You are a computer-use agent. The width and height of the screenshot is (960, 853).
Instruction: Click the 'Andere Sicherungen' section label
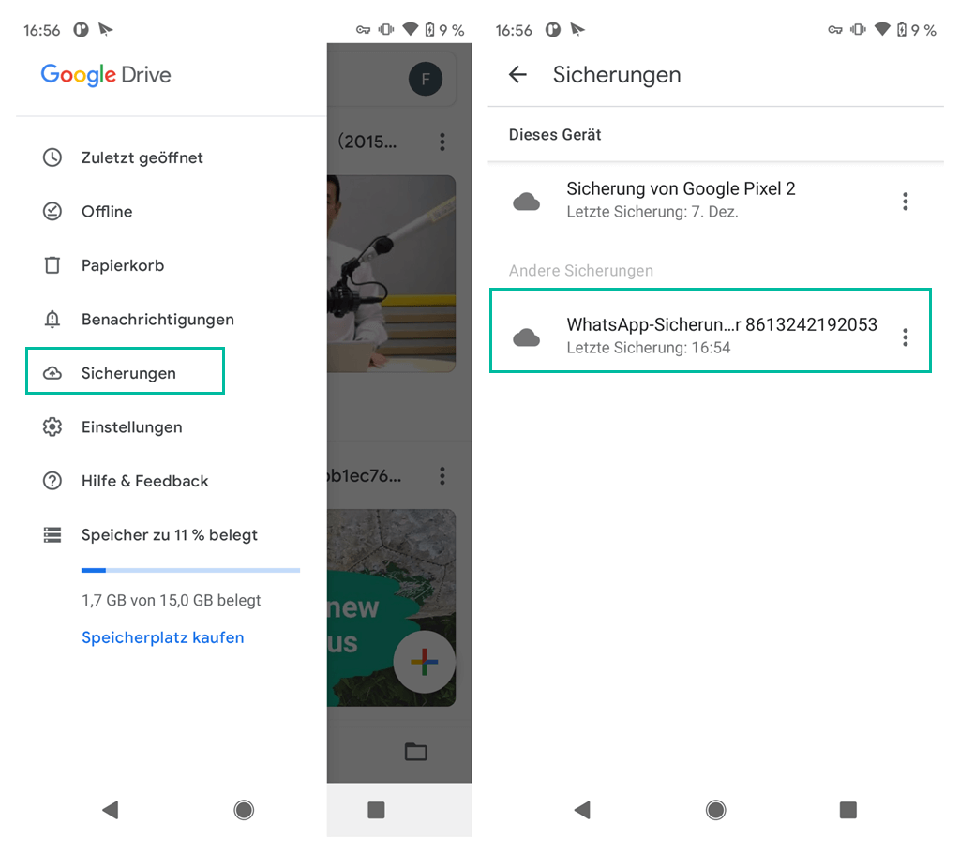point(581,271)
